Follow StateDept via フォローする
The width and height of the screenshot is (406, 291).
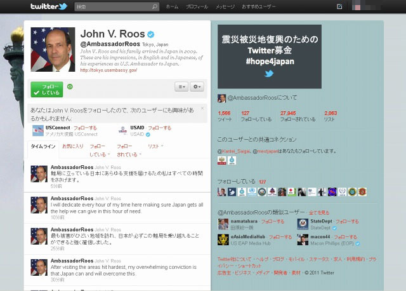347,222
